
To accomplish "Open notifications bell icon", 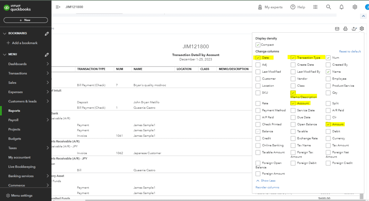I will [342, 7].
